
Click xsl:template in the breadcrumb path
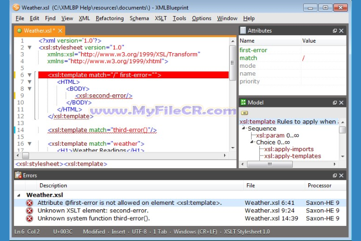tap(85, 164)
